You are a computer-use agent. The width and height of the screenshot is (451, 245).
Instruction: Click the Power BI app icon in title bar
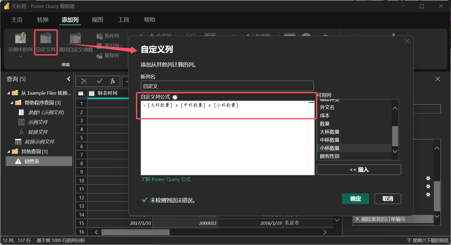pyautogui.click(x=7, y=6)
